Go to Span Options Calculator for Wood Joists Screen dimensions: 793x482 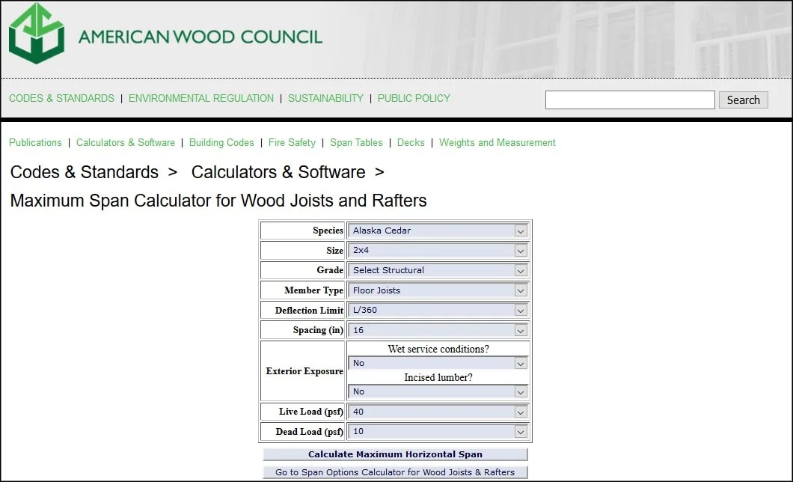(394, 472)
